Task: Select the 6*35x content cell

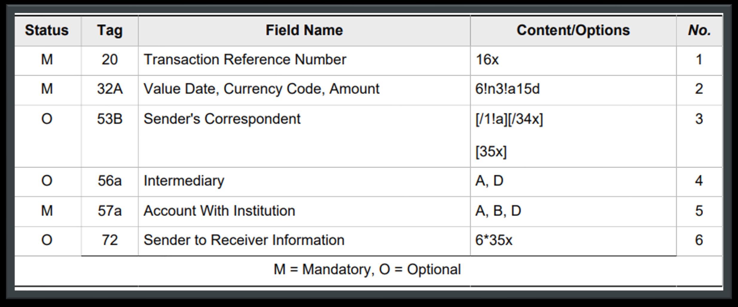Action: [573, 241]
